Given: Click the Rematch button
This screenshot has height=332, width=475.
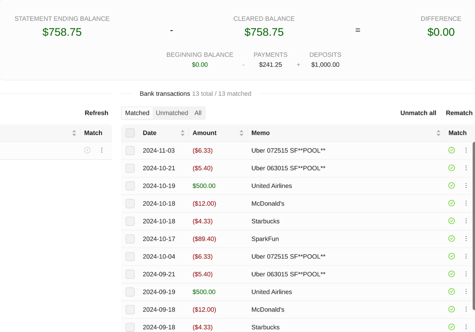Looking at the screenshot, I should click(x=459, y=113).
